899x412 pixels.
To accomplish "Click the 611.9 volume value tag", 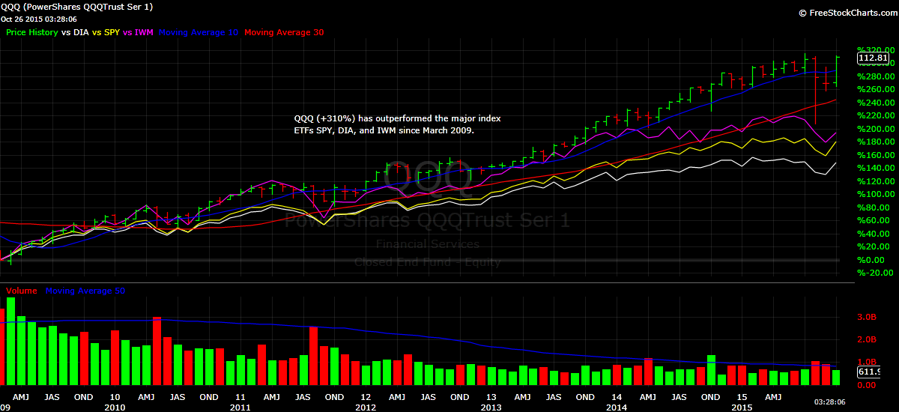I will coord(870,372).
